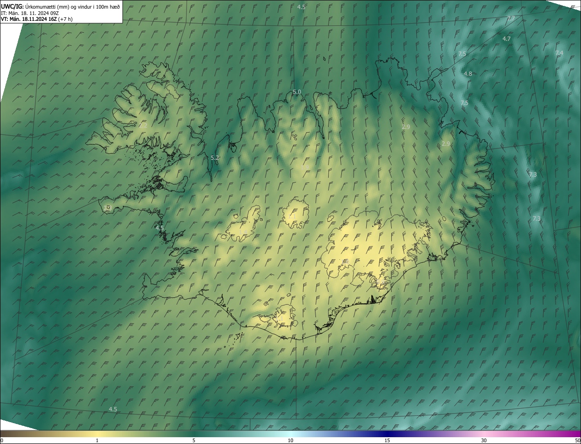Click the 15 tick on the colour scale
Viewport: 581px width, 444px height.
tap(387, 440)
